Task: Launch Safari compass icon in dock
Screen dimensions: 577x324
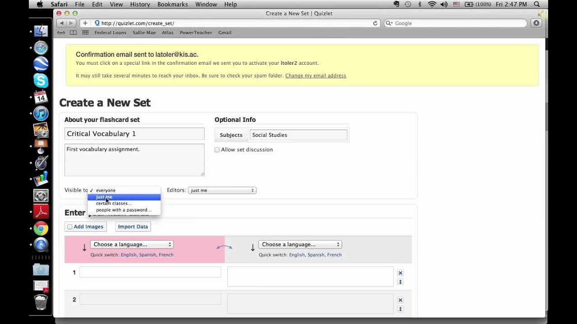Action: pos(41,48)
